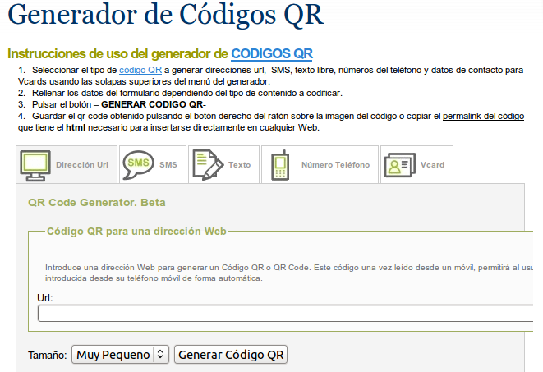
Task: Expand the Tamaño size dropdown
Action: point(120,355)
